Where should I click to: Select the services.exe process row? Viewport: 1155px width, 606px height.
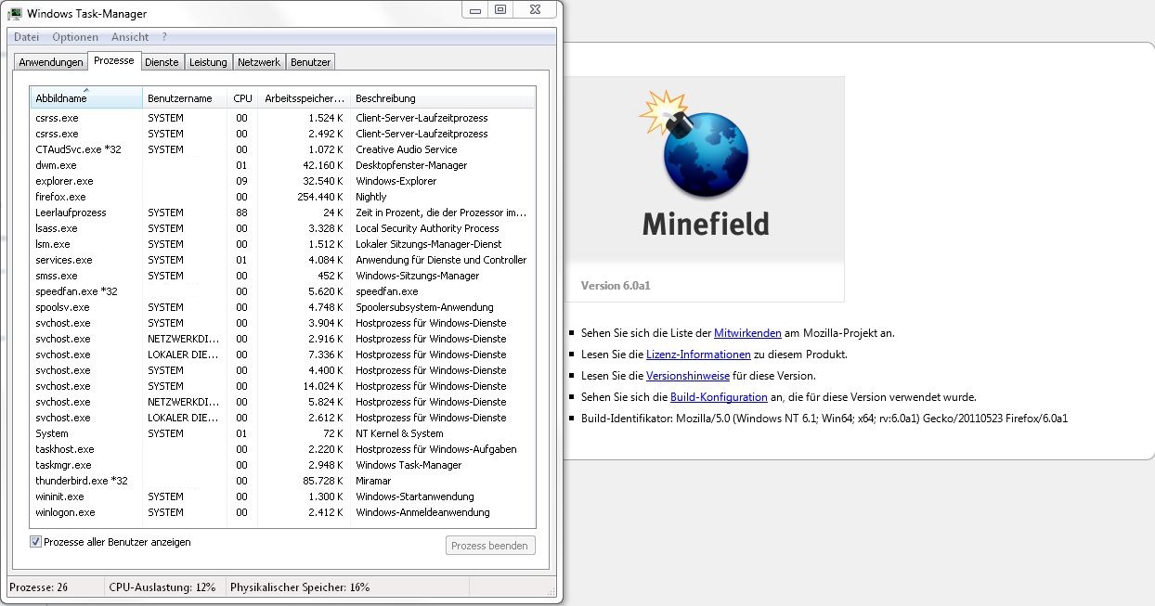[282, 260]
